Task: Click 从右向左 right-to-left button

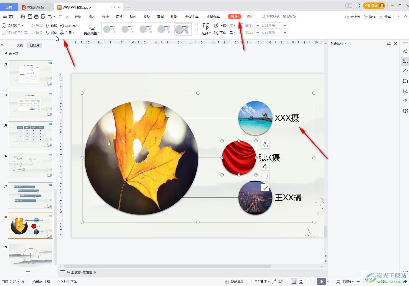Action: click(69, 26)
